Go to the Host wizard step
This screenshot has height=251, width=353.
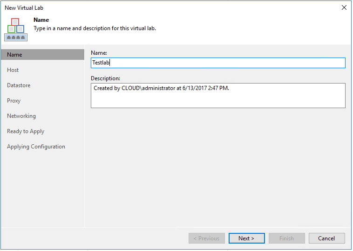[13, 70]
